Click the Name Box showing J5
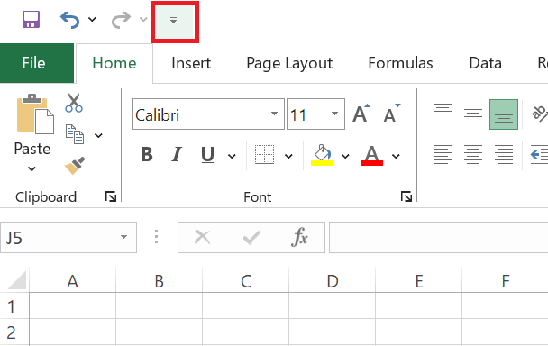548x346 pixels. 68,237
